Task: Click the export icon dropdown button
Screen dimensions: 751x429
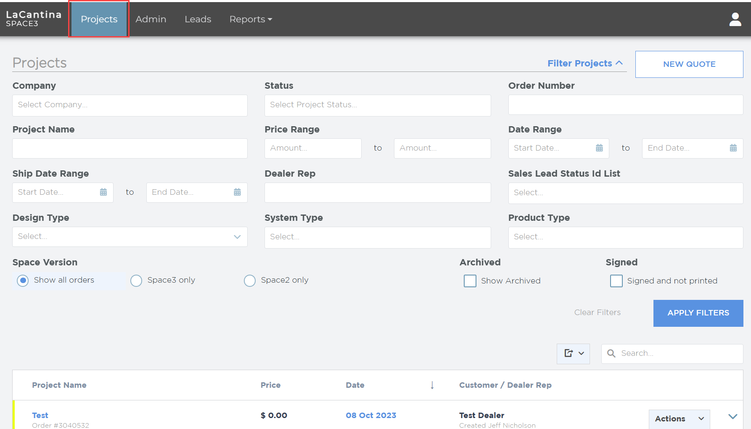Action: 573,354
